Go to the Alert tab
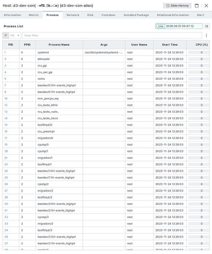This screenshot has width=212, height=254. 201,15
